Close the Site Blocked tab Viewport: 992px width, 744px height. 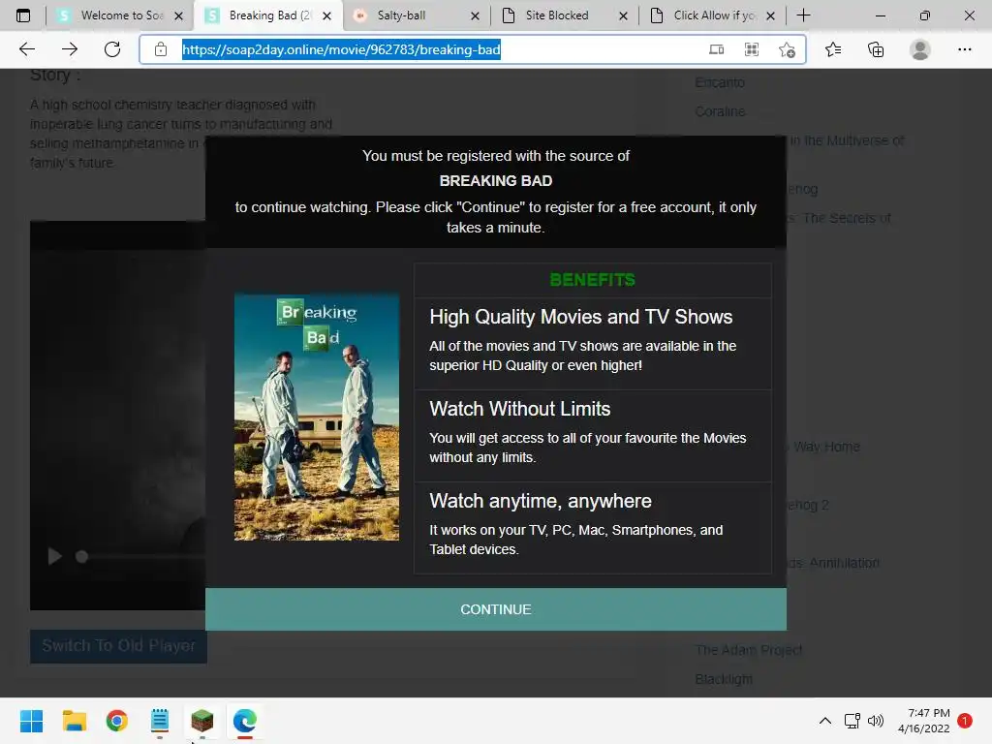623,15
